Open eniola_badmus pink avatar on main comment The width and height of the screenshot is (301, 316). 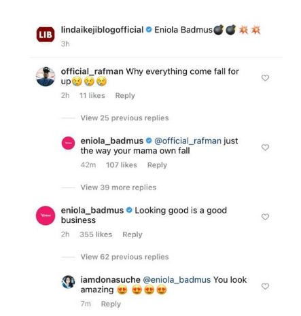[x=46, y=215]
